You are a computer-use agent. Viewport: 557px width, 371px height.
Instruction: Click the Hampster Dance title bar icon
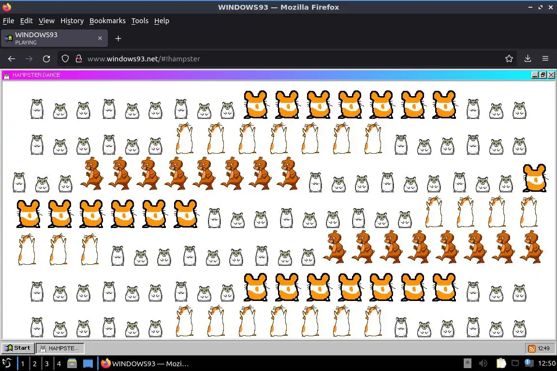[6, 75]
